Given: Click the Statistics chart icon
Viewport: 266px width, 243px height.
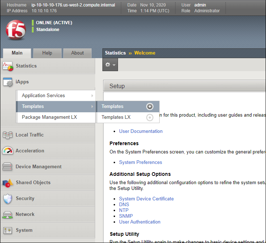Looking at the screenshot, I should 8,66.
